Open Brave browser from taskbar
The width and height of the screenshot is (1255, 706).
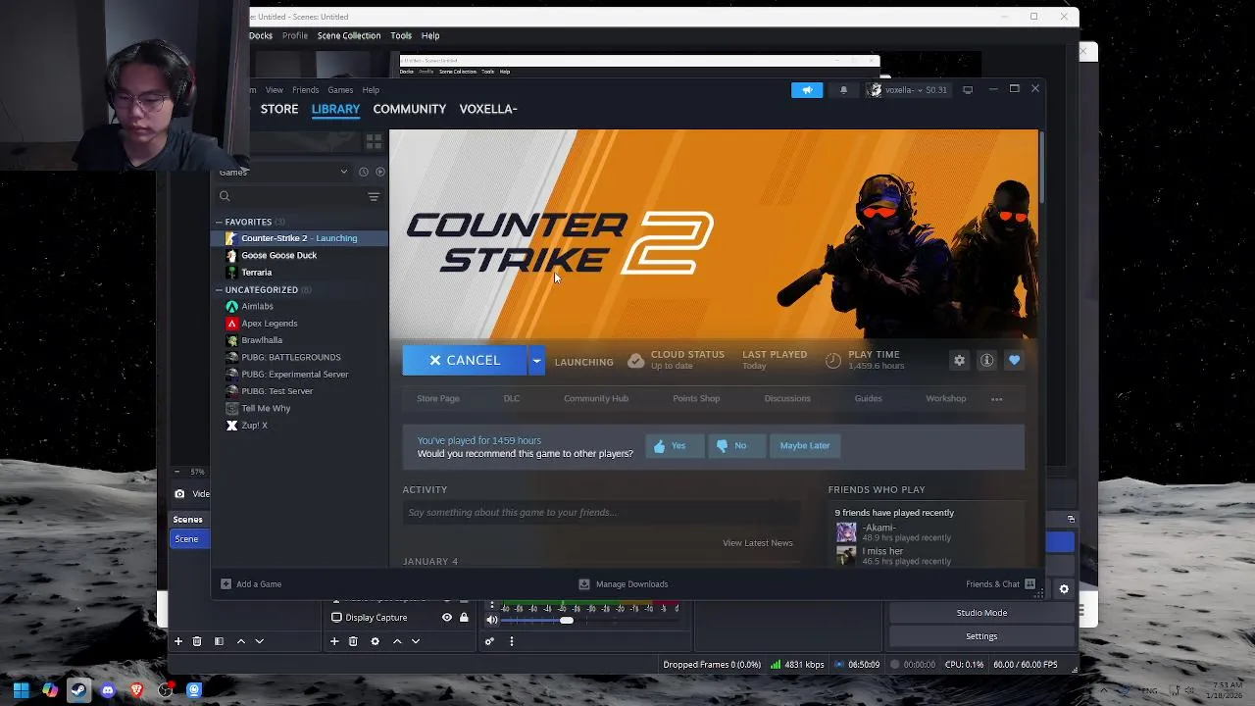[x=136, y=690]
